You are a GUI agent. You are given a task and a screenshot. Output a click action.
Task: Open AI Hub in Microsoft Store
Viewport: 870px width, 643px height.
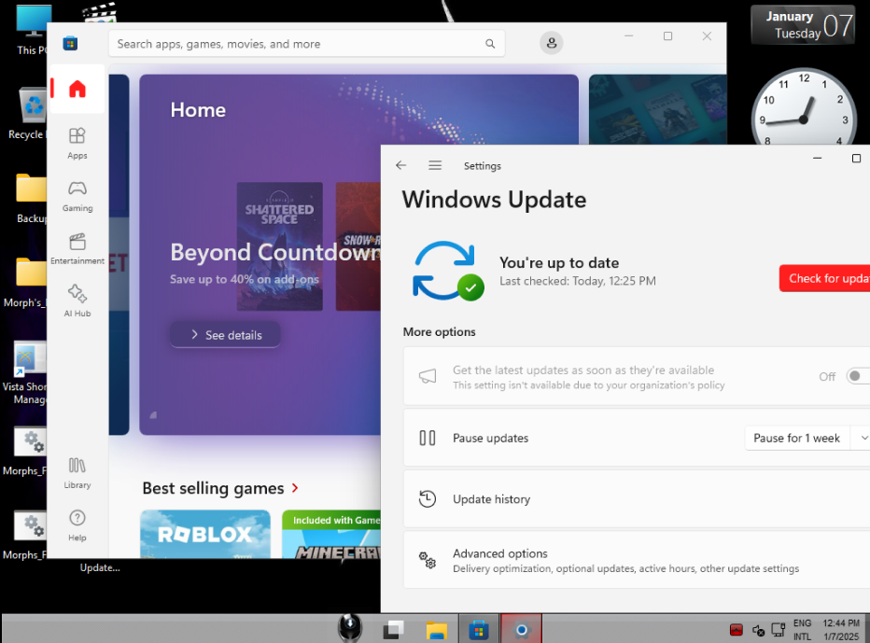click(x=77, y=301)
